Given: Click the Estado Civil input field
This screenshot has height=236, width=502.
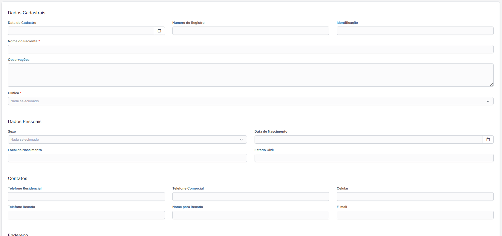Looking at the screenshot, I should point(374,158).
